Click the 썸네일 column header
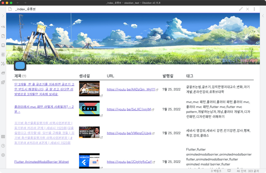The width and height of the screenshot is (266, 173). (84, 76)
